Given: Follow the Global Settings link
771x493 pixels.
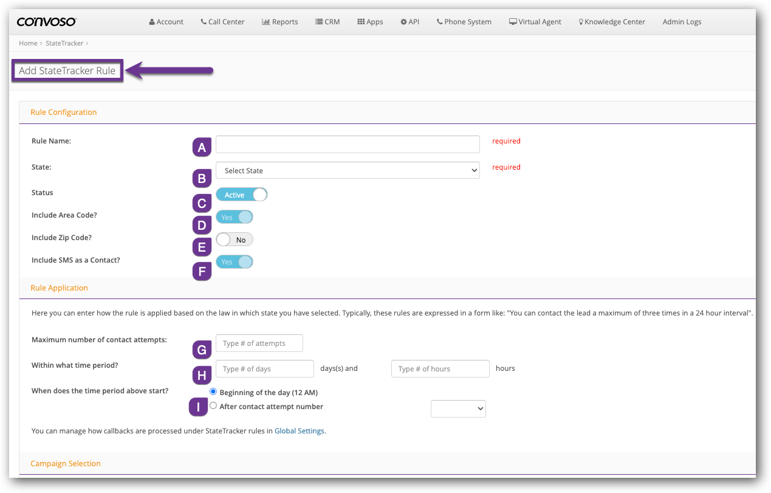Looking at the screenshot, I should pos(300,431).
